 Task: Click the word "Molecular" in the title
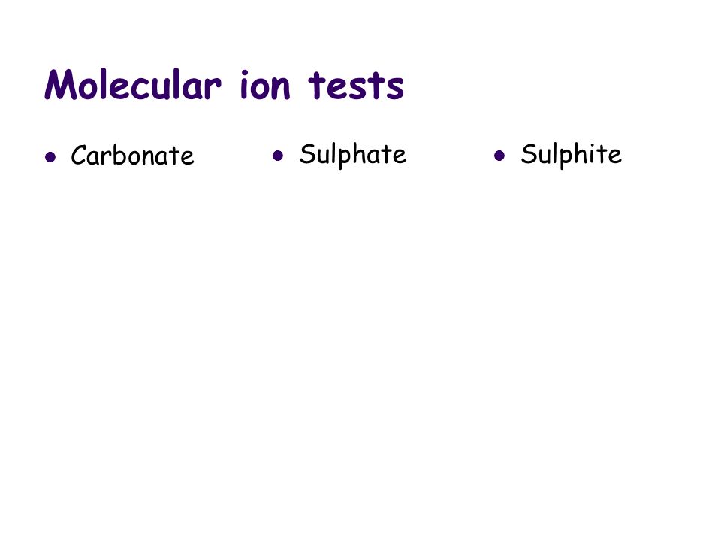point(133,85)
